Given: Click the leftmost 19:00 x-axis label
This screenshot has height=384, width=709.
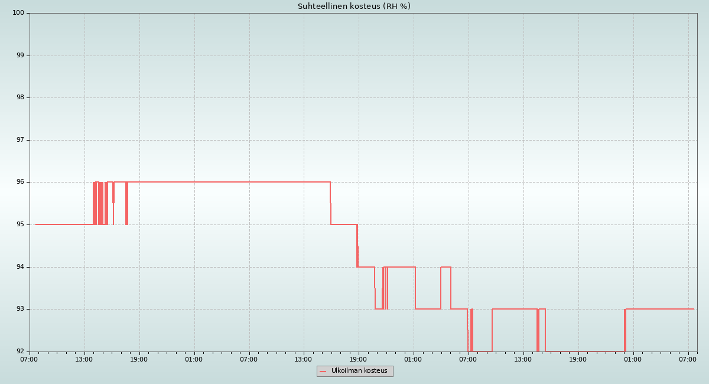Looking at the screenshot, I should [x=139, y=359].
